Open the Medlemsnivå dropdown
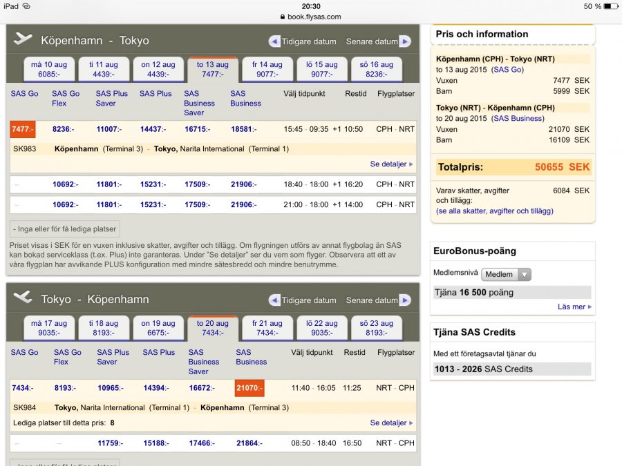This screenshot has height=466, width=622. pyautogui.click(x=506, y=274)
